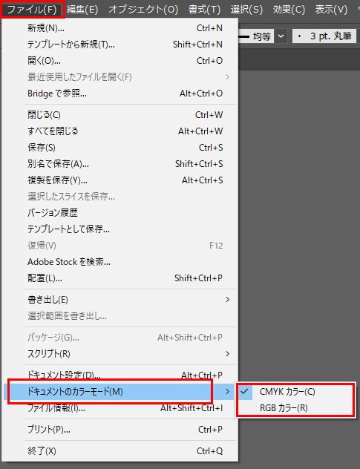
Task: Expand 最近使用したファイルを開く(F) submenu
Action: [x=121, y=77]
